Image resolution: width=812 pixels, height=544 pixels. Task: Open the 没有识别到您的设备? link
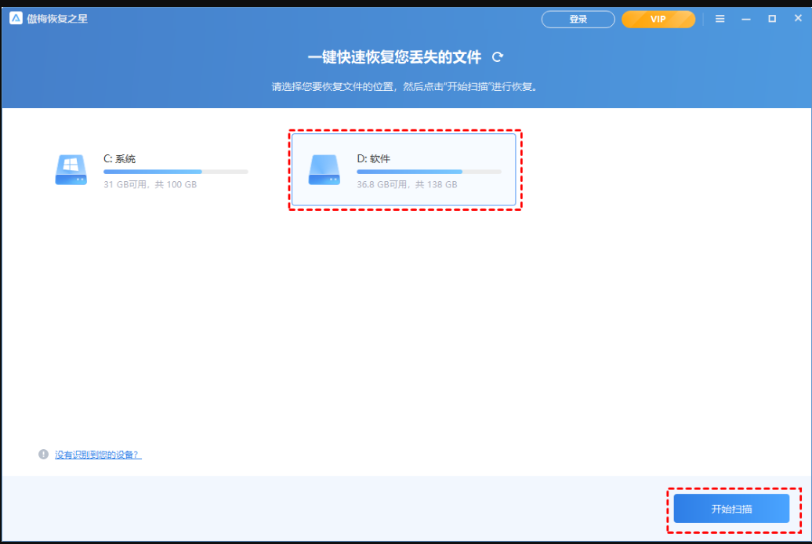coord(98,455)
